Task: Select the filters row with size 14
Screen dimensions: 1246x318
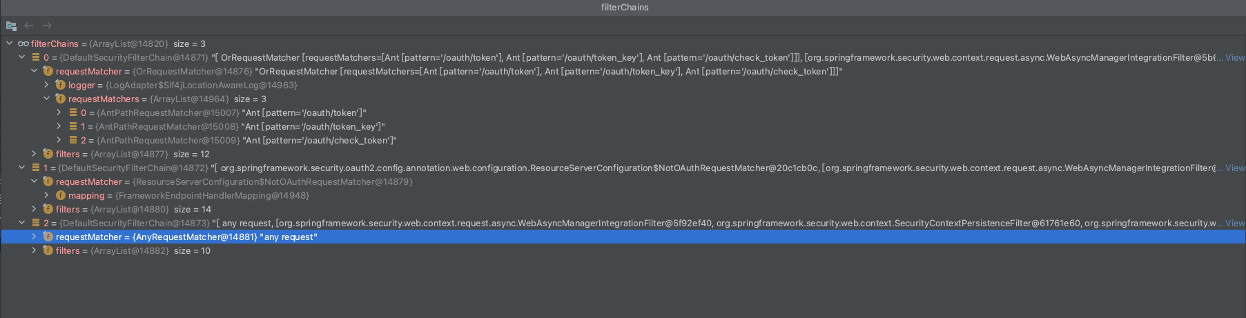Action: point(133,209)
